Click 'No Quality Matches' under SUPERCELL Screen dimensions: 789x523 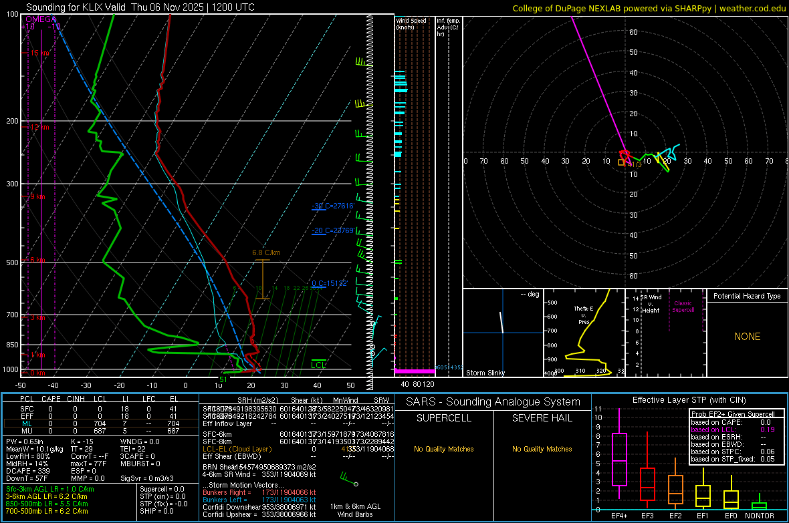[444, 449]
